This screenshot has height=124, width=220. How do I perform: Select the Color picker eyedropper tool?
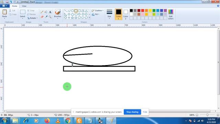46,17
